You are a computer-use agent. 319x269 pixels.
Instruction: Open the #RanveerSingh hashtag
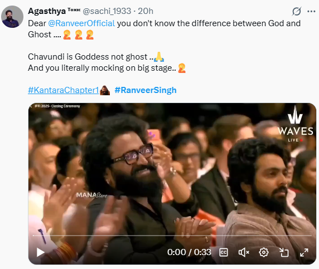(x=146, y=90)
